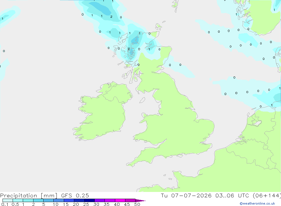Click the 2–5 mm legend swatch
Viewport: 281px width, 206px height.
point(38,200)
